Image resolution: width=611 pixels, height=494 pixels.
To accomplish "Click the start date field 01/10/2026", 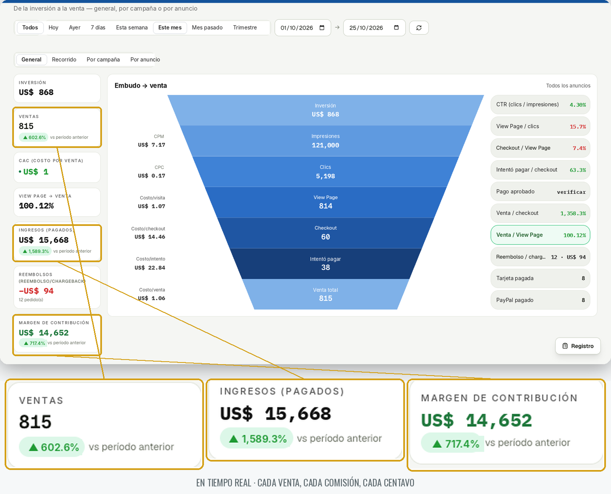I will pos(303,28).
